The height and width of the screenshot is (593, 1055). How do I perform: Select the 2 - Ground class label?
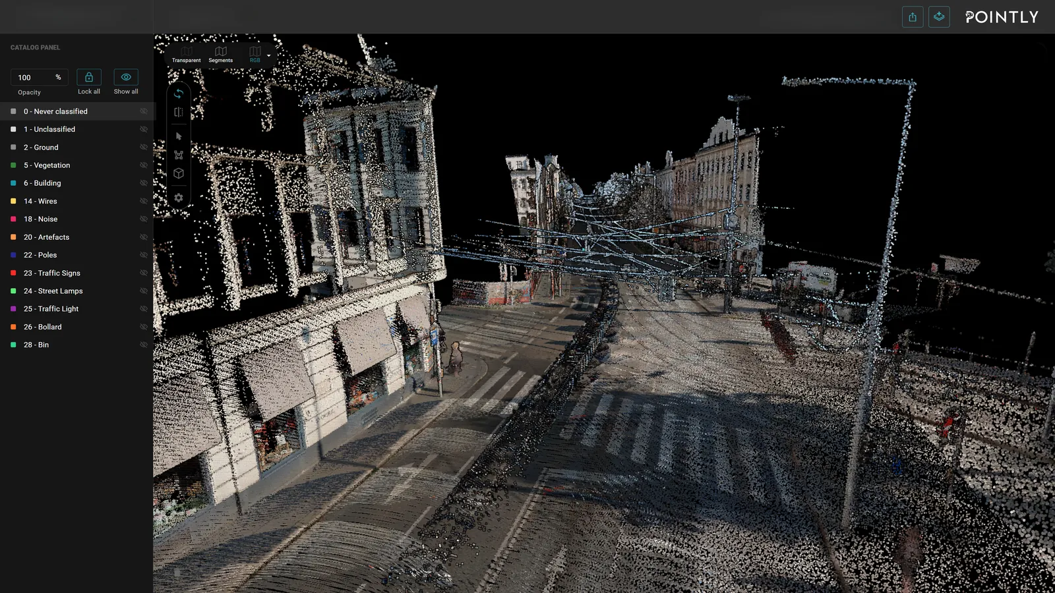pos(41,148)
